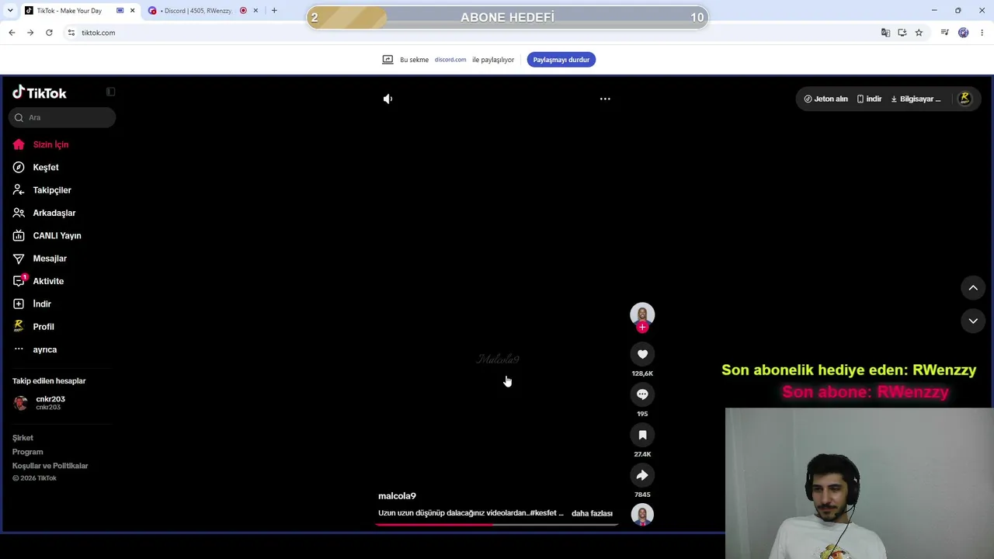Collapse the TikTok sidebar panel
This screenshot has height=559, width=994.
(x=110, y=92)
